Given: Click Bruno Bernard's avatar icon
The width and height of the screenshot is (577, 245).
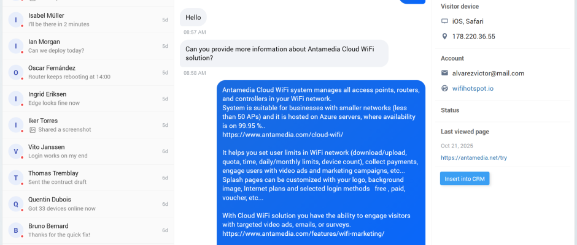Looking at the screenshot, I should (15, 230).
